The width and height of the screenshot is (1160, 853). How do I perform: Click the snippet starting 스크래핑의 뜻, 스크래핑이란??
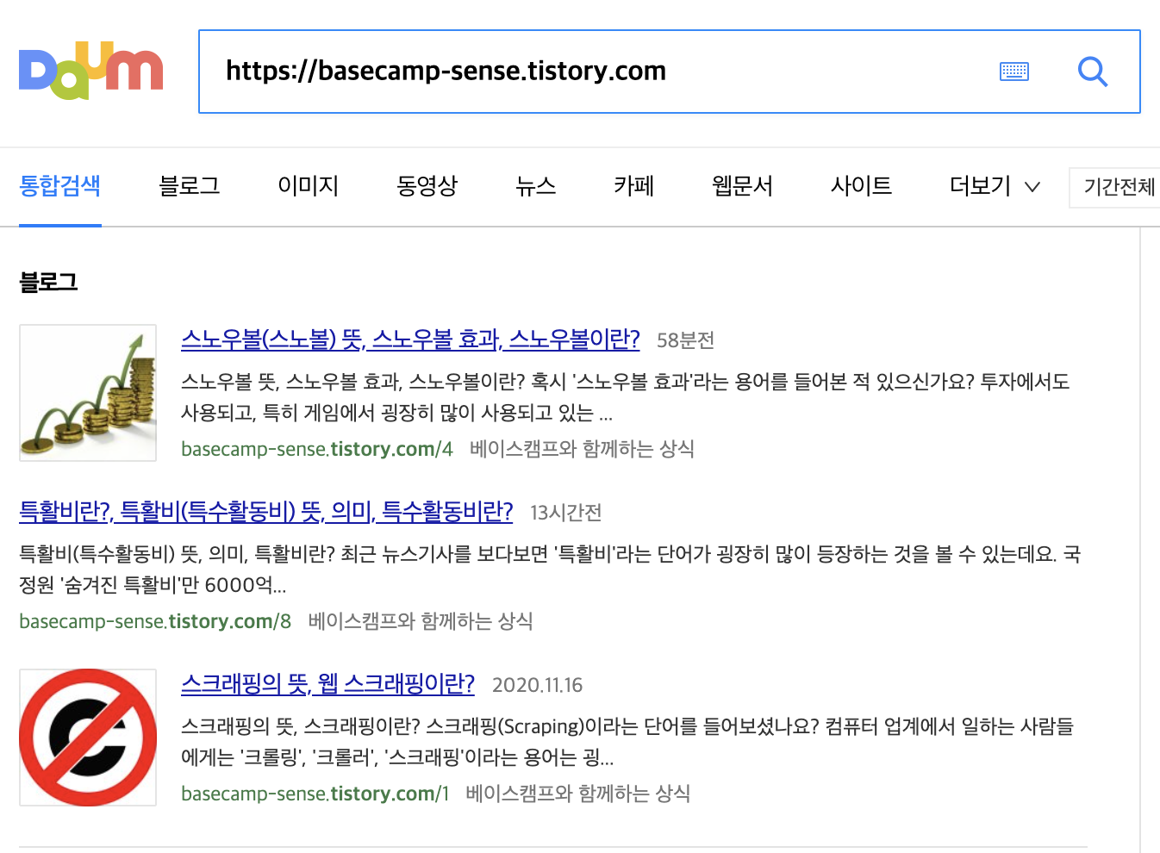pyautogui.click(x=627, y=742)
